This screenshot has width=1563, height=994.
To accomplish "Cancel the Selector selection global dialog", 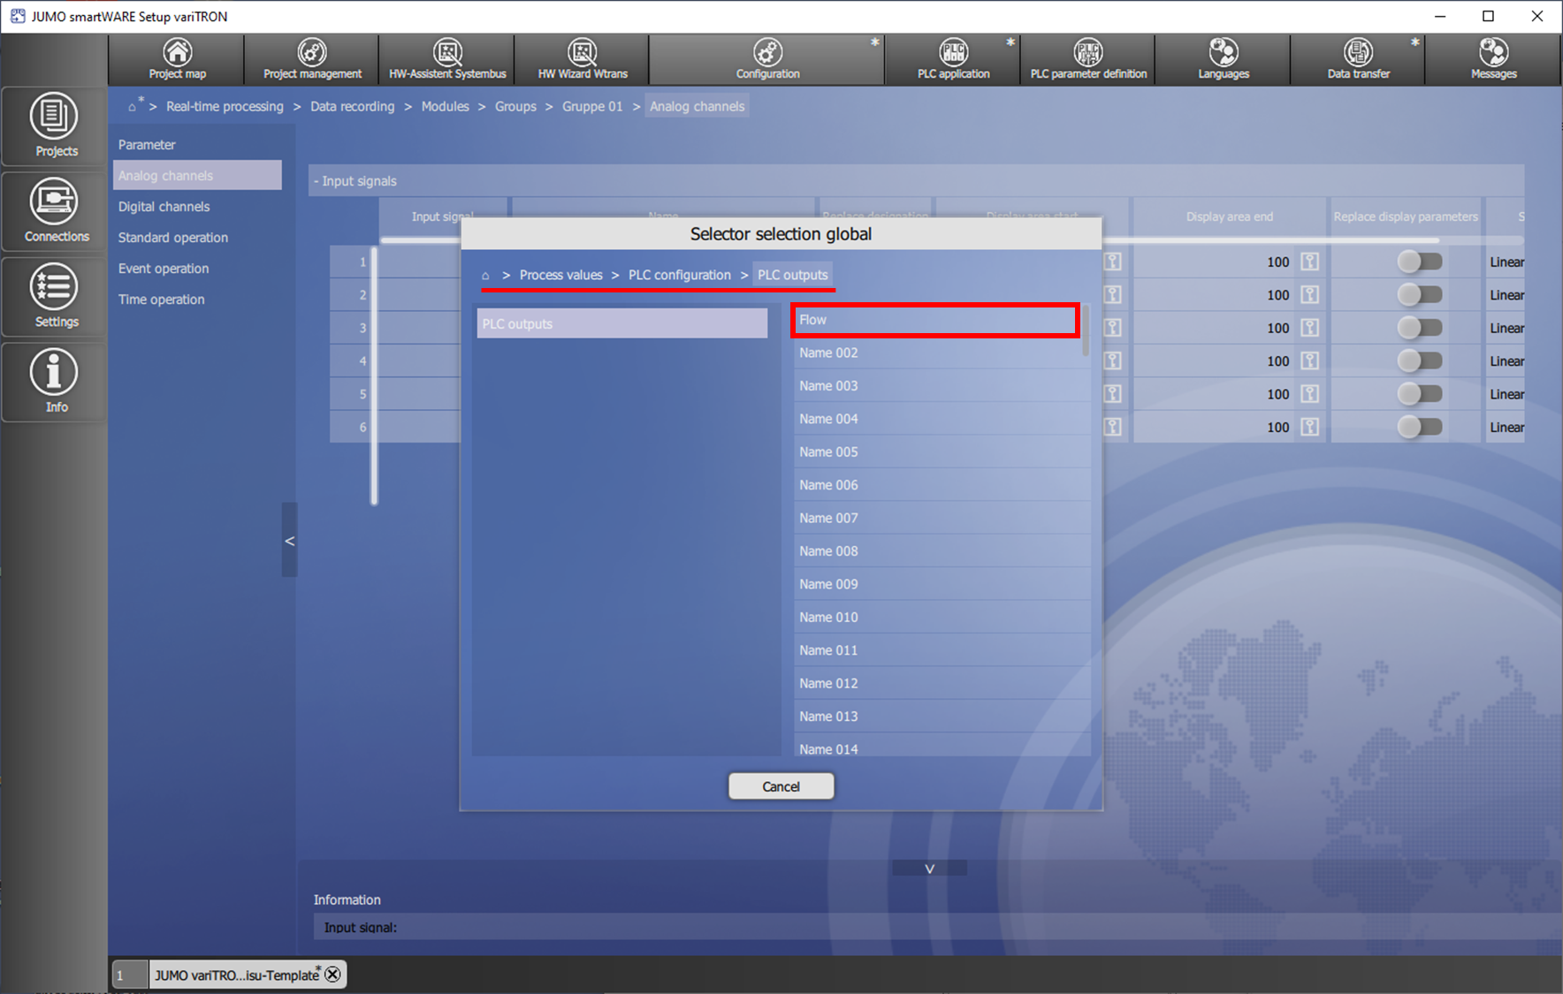I will [x=781, y=786].
